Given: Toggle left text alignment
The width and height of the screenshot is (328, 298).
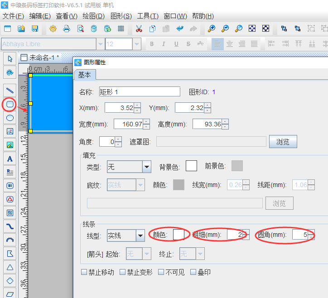Looking at the screenshot, I should (x=217, y=44).
